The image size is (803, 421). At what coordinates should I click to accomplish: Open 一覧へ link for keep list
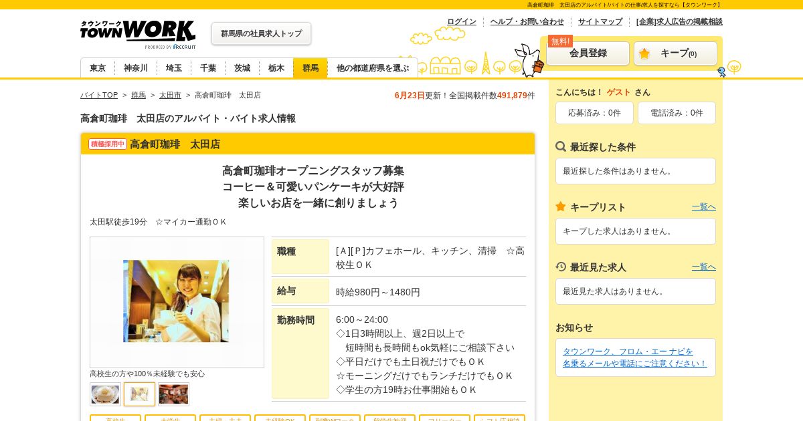(x=704, y=206)
